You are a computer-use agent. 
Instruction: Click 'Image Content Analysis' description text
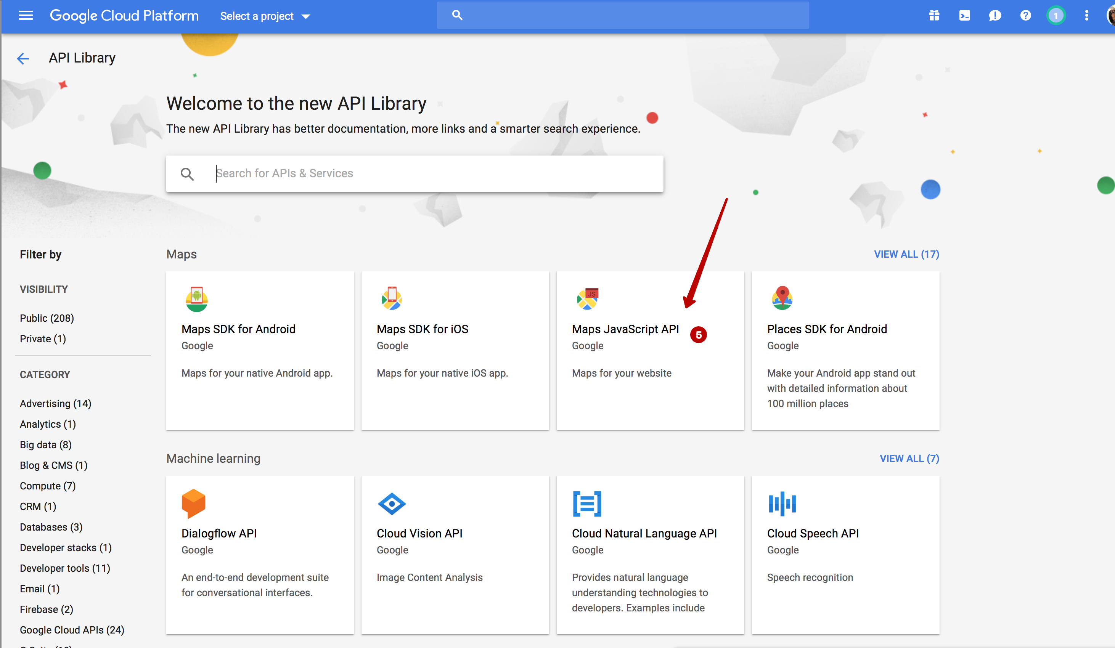[430, 577]
